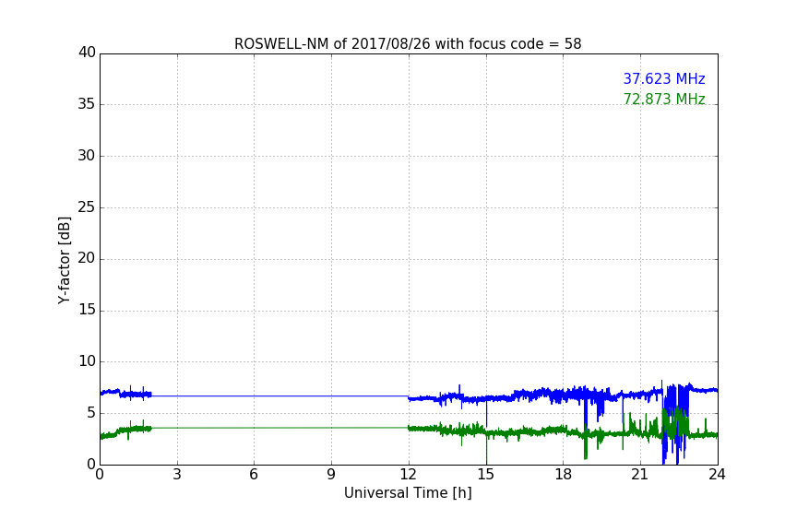Click y-axis tick label 10

[87, 361]
